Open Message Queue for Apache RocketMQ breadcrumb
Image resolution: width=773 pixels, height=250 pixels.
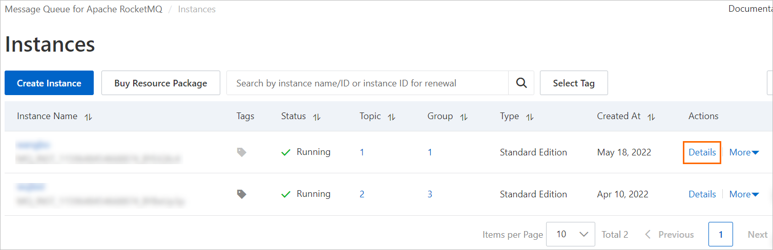[83, 9]
